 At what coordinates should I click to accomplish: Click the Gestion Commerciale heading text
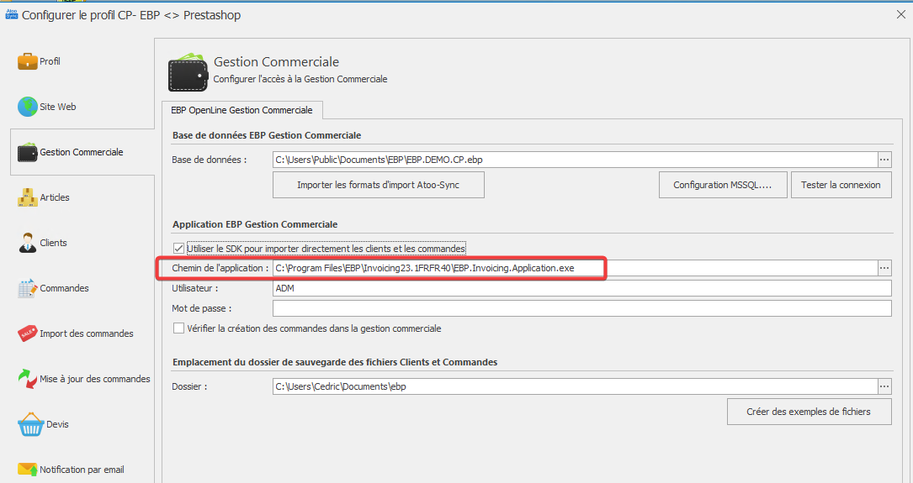coord(276,61)
